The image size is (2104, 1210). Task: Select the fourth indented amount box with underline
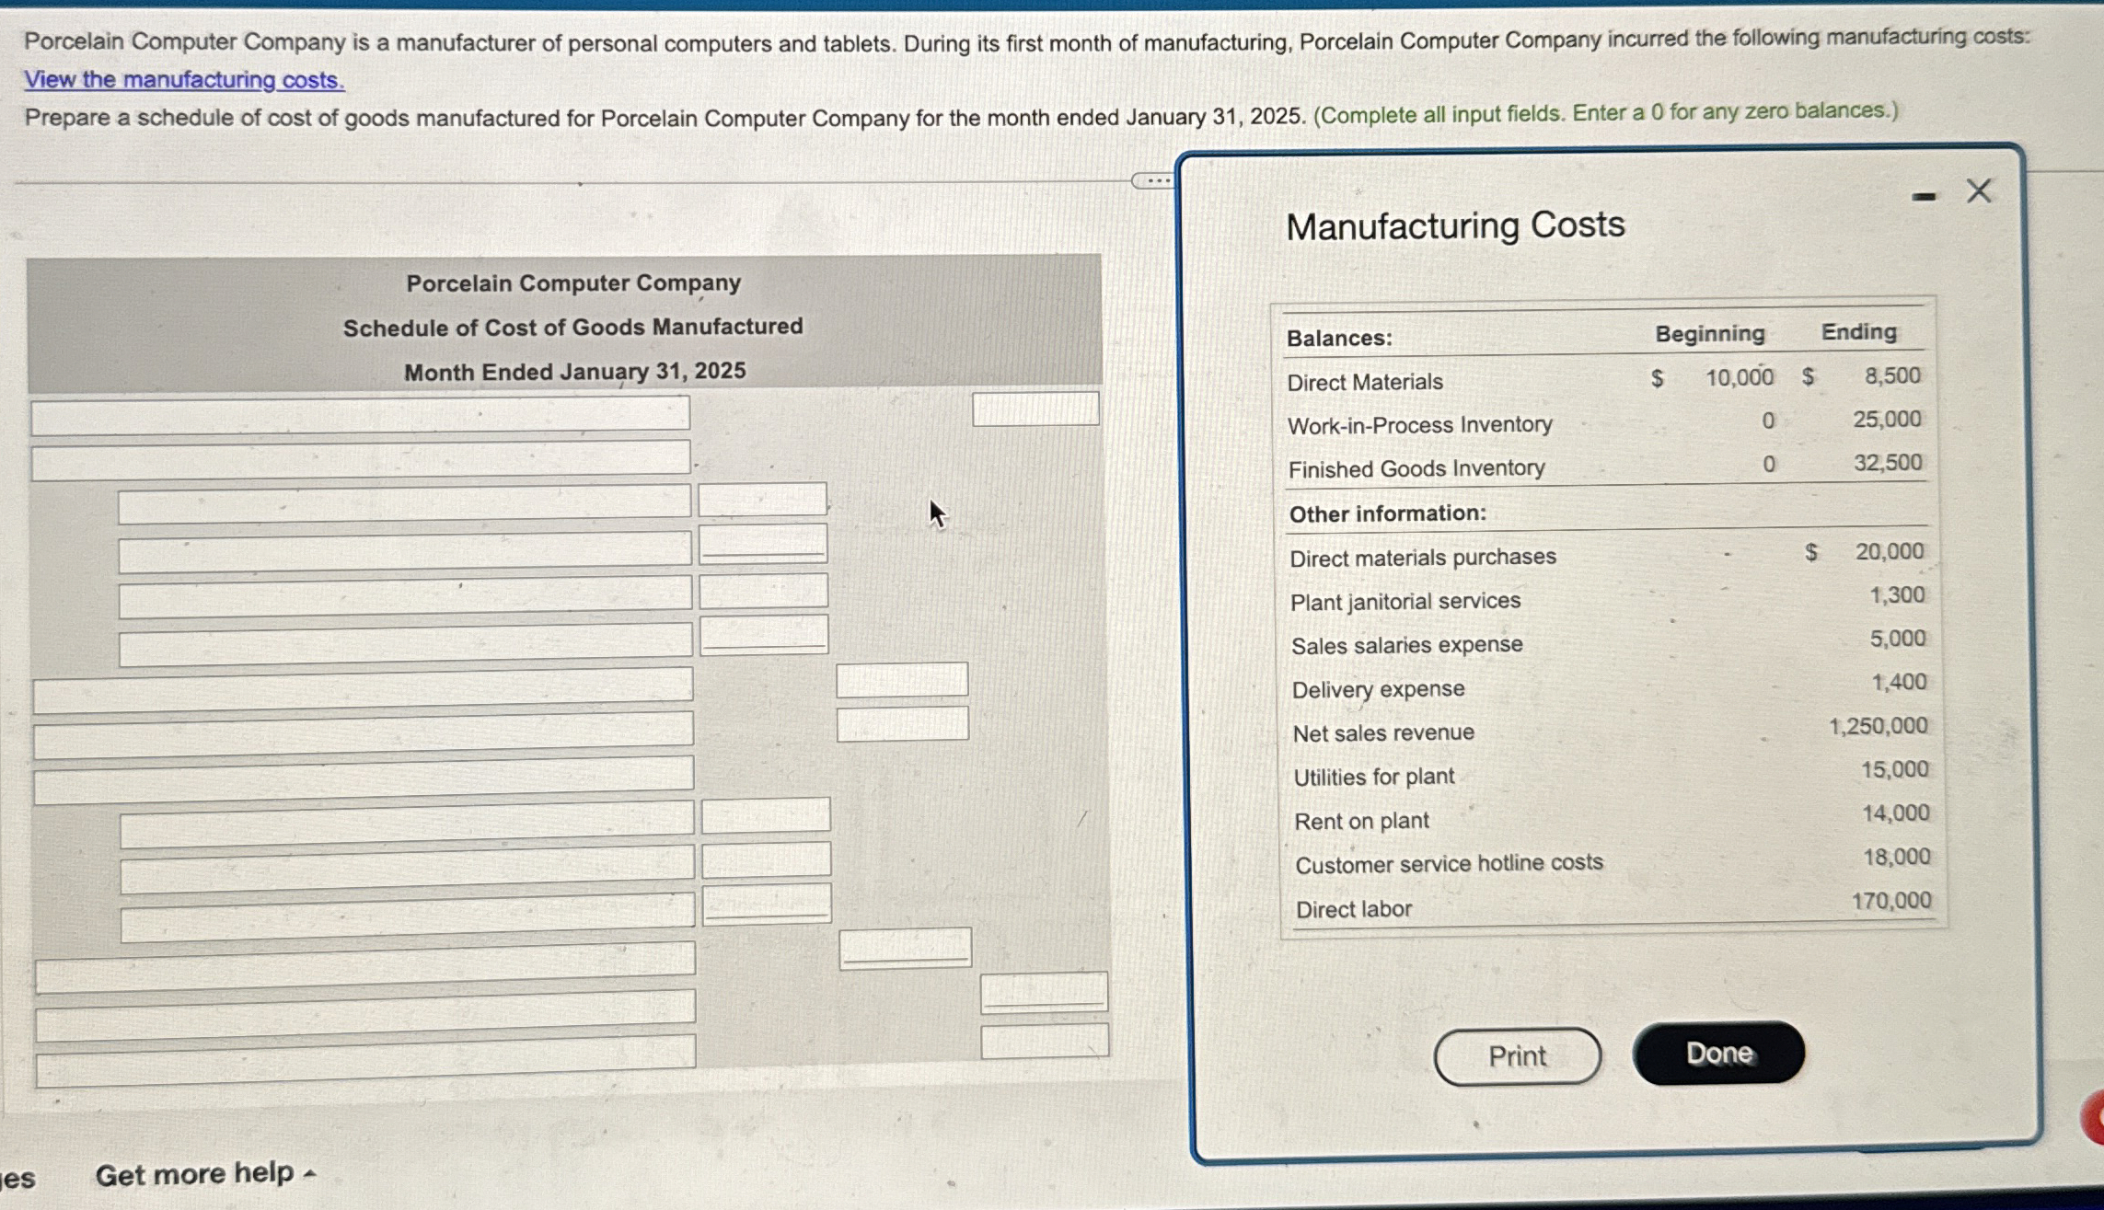tap(763, 635)
